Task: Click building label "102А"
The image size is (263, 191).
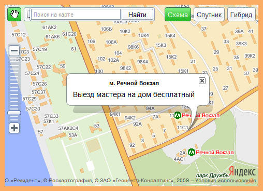Action: tap(113, 60)
